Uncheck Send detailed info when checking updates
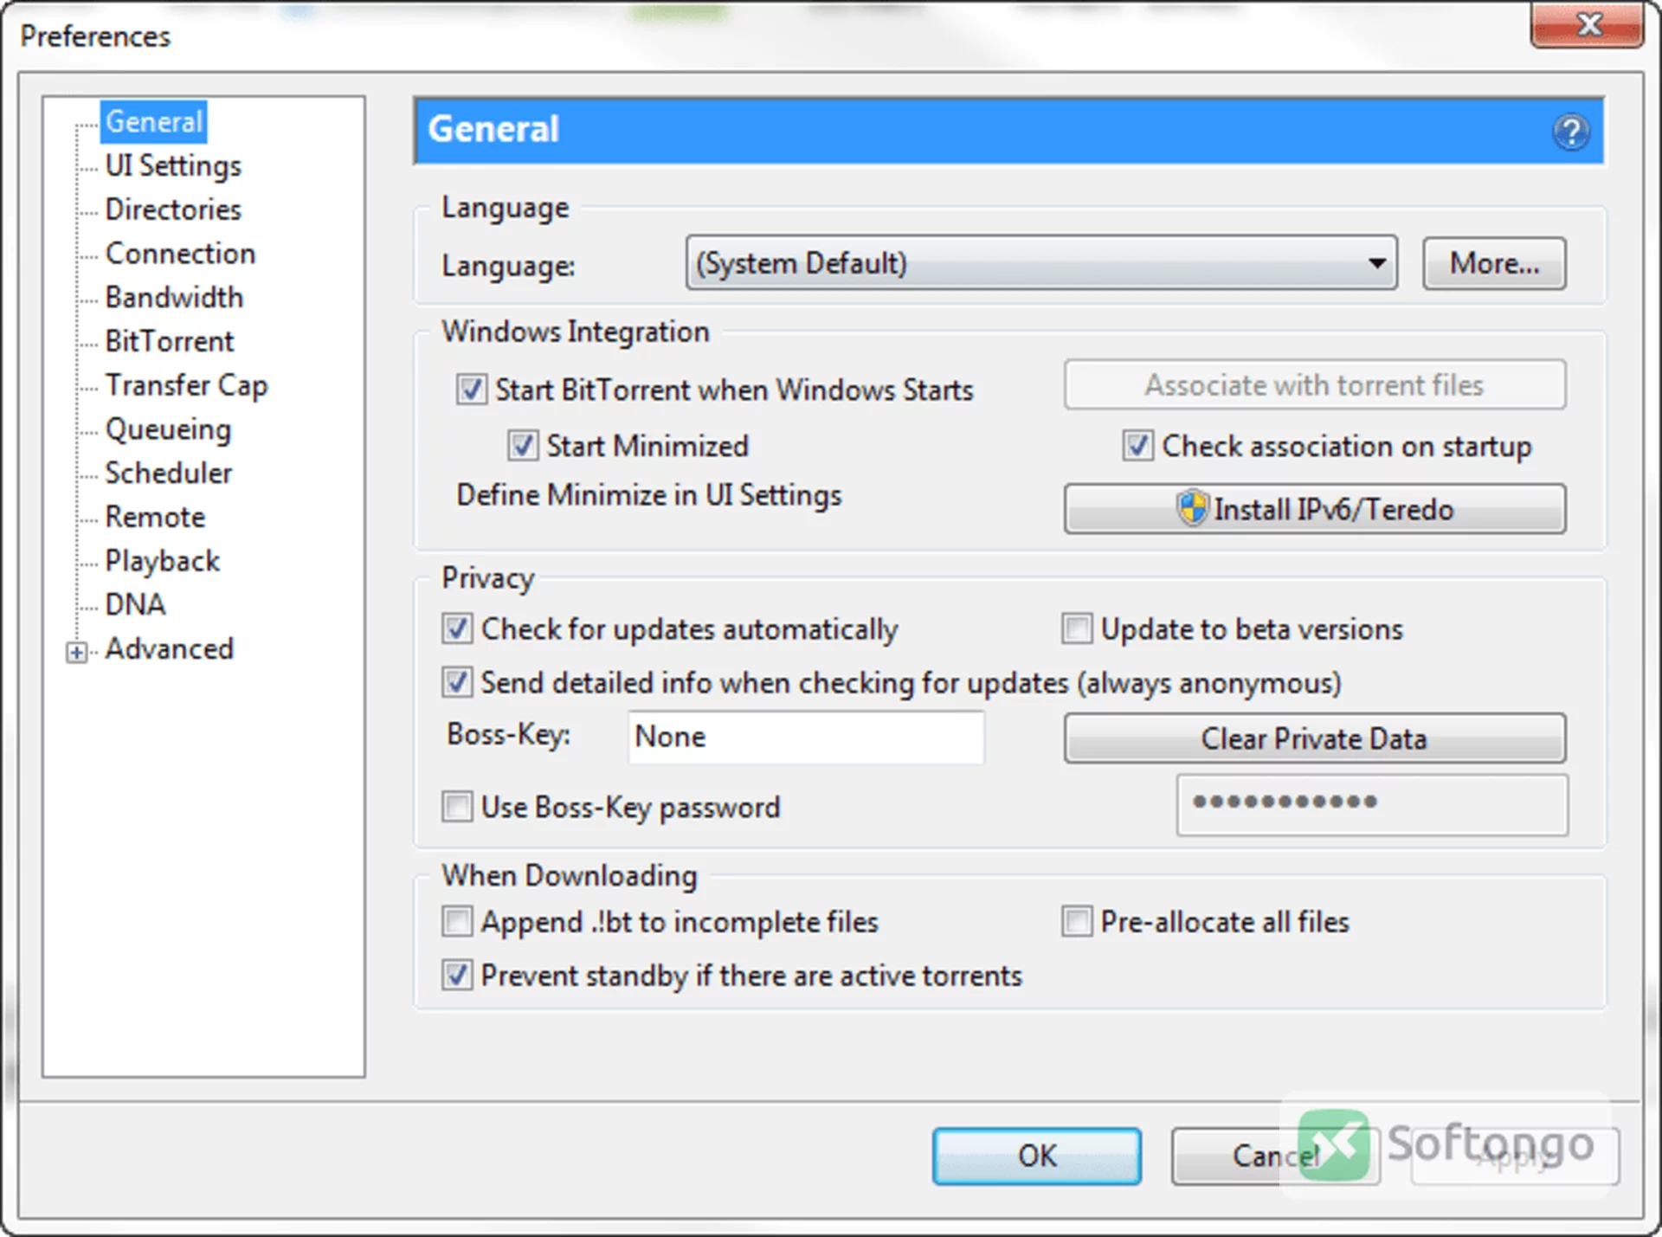The height and width of the screenshot is (1237, 1662). point(457,682)
